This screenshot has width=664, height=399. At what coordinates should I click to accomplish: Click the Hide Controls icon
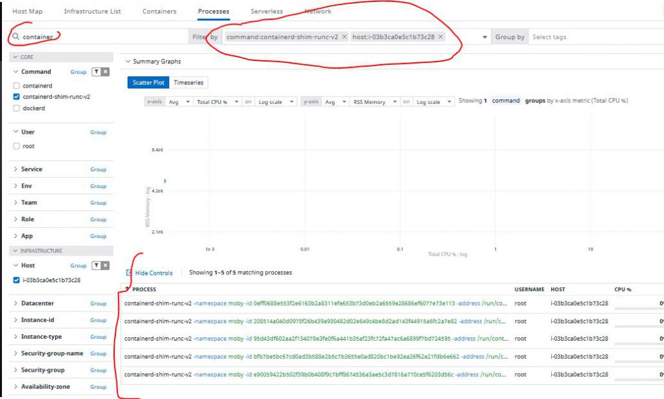[129, 273]
